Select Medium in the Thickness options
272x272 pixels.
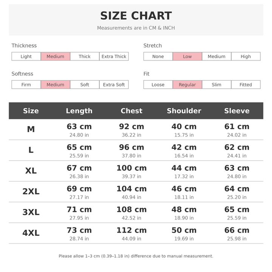coord(56,56)
